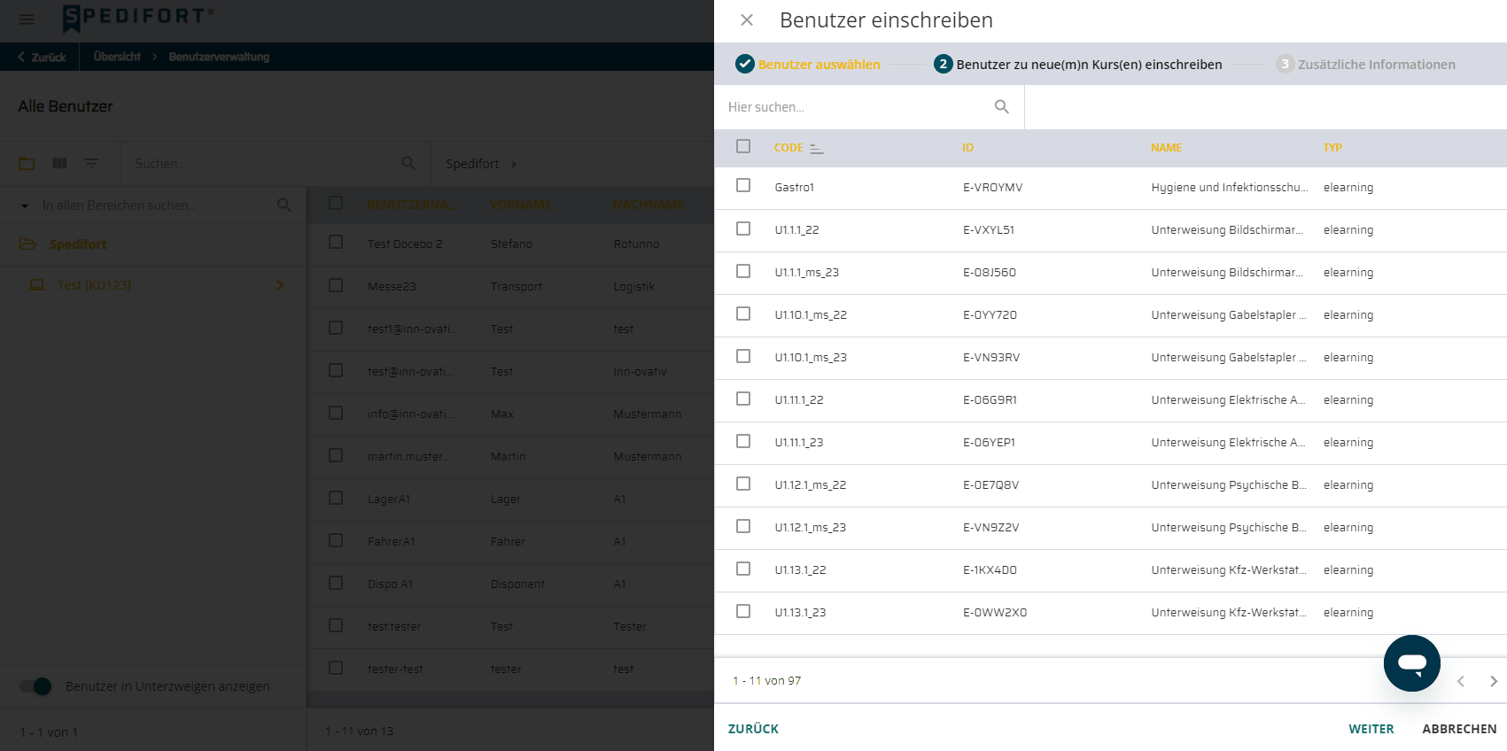Check the U1.12.1_ms_22 course checkbox
Screen dimensions: 1507x751
tap(743, 484)
